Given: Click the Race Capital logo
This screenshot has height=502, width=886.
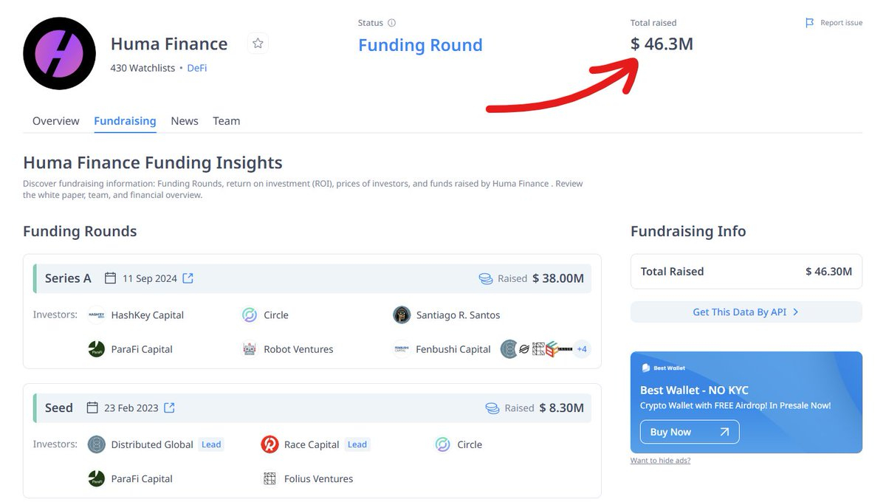Looking at the screenshot, I should [x=269, y=444].
